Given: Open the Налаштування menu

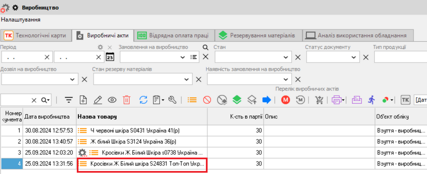Looking at the screenshot, I should tap(21, 20).
